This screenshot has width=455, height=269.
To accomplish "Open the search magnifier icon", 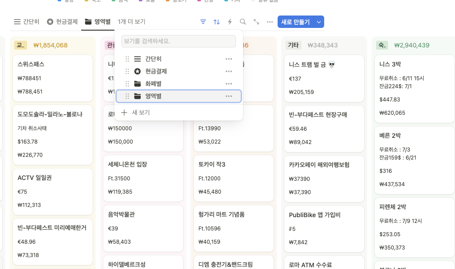I will (243, 22).
